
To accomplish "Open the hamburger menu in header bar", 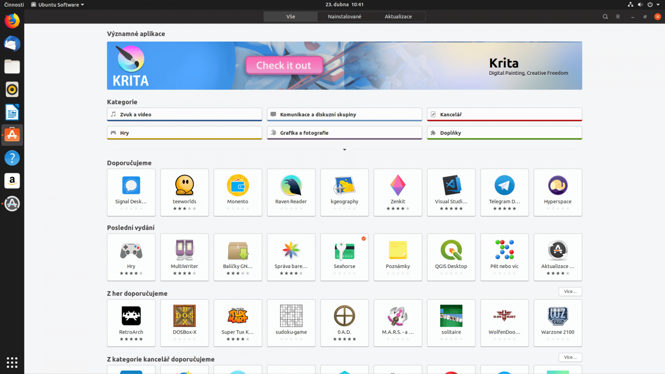I will 618,17.
